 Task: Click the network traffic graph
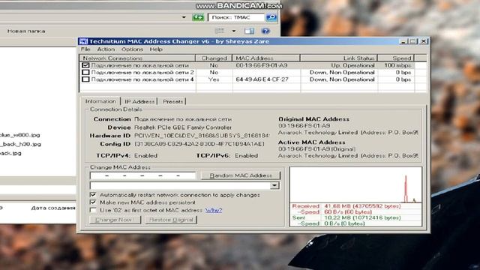click(x=355, y=185)
